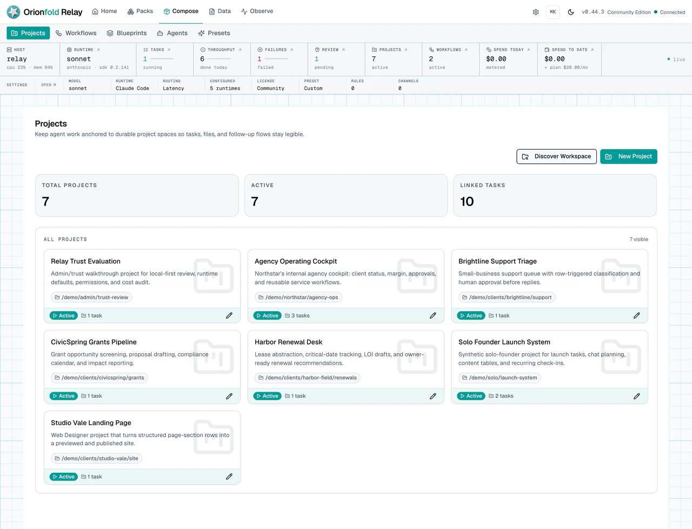Screen dimensions: 692x529
Task: Edit Brightline Support Triage with pencil icon
Action: coord(637,315)
